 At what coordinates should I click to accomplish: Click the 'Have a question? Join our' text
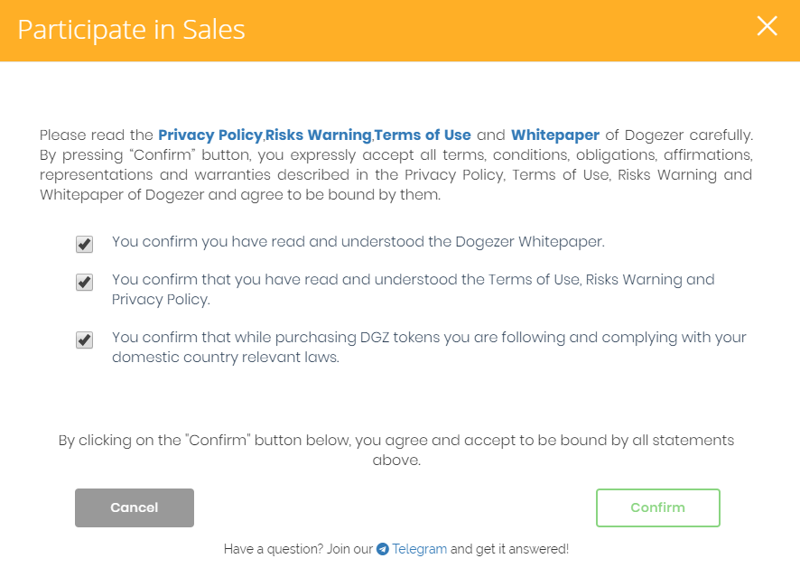pyautogui.click(x=298, y=549)
